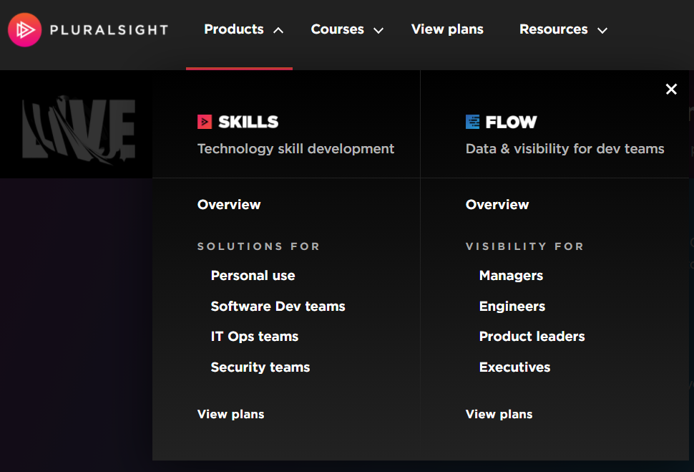694x472 pixels.
Task: Click the Pluralsight logo icon
Action: 24,29
